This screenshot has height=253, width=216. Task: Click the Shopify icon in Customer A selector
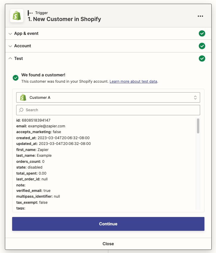click(x=23, y=97)
